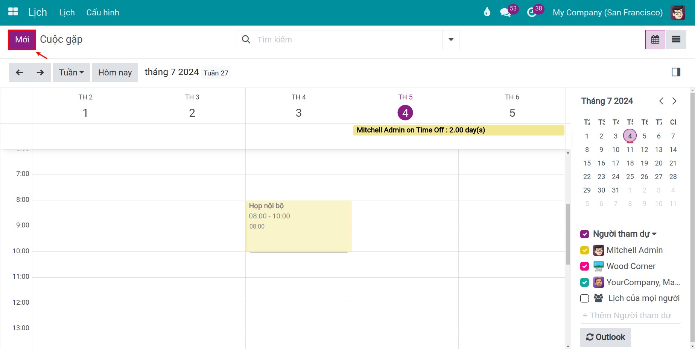Expand the search options dropdown arrow
This screenshot has height=349, width=695.
[451, 39]
